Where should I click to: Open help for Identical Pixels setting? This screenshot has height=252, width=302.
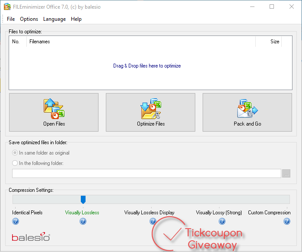click(16, 221)
